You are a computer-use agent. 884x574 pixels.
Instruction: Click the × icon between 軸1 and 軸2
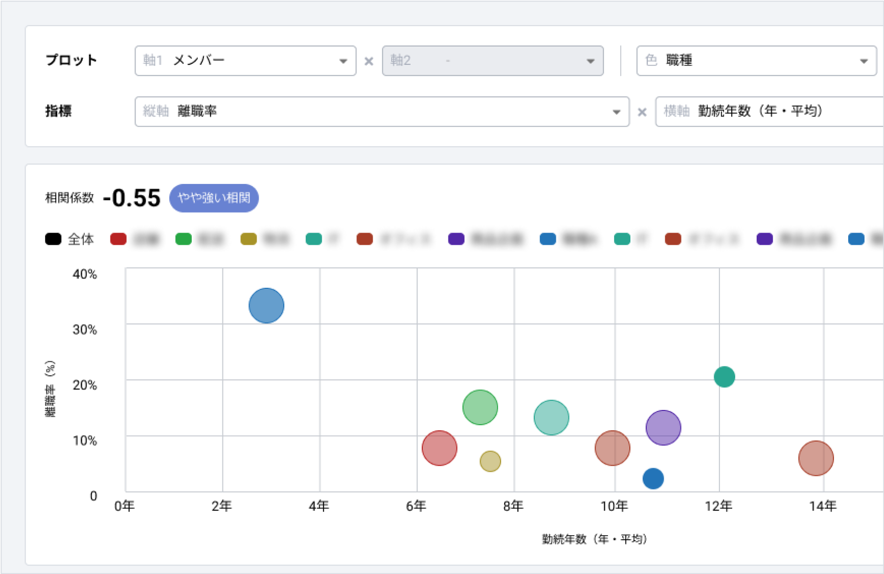point(369,61)
